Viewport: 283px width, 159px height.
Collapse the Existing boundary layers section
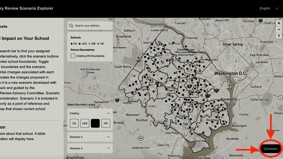[108, 113]
